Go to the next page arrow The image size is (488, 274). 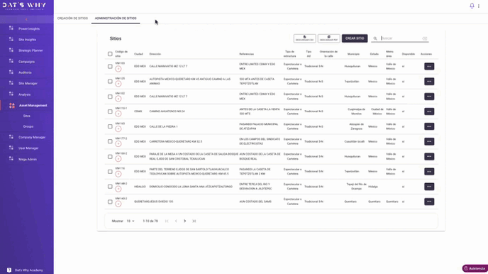tap(185, 221)
